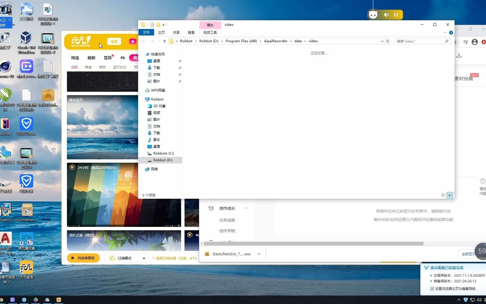The height and width of the screenshot is (304, 486).
Task: Switch to large icons view layout
Action: (x=450, y=195)
